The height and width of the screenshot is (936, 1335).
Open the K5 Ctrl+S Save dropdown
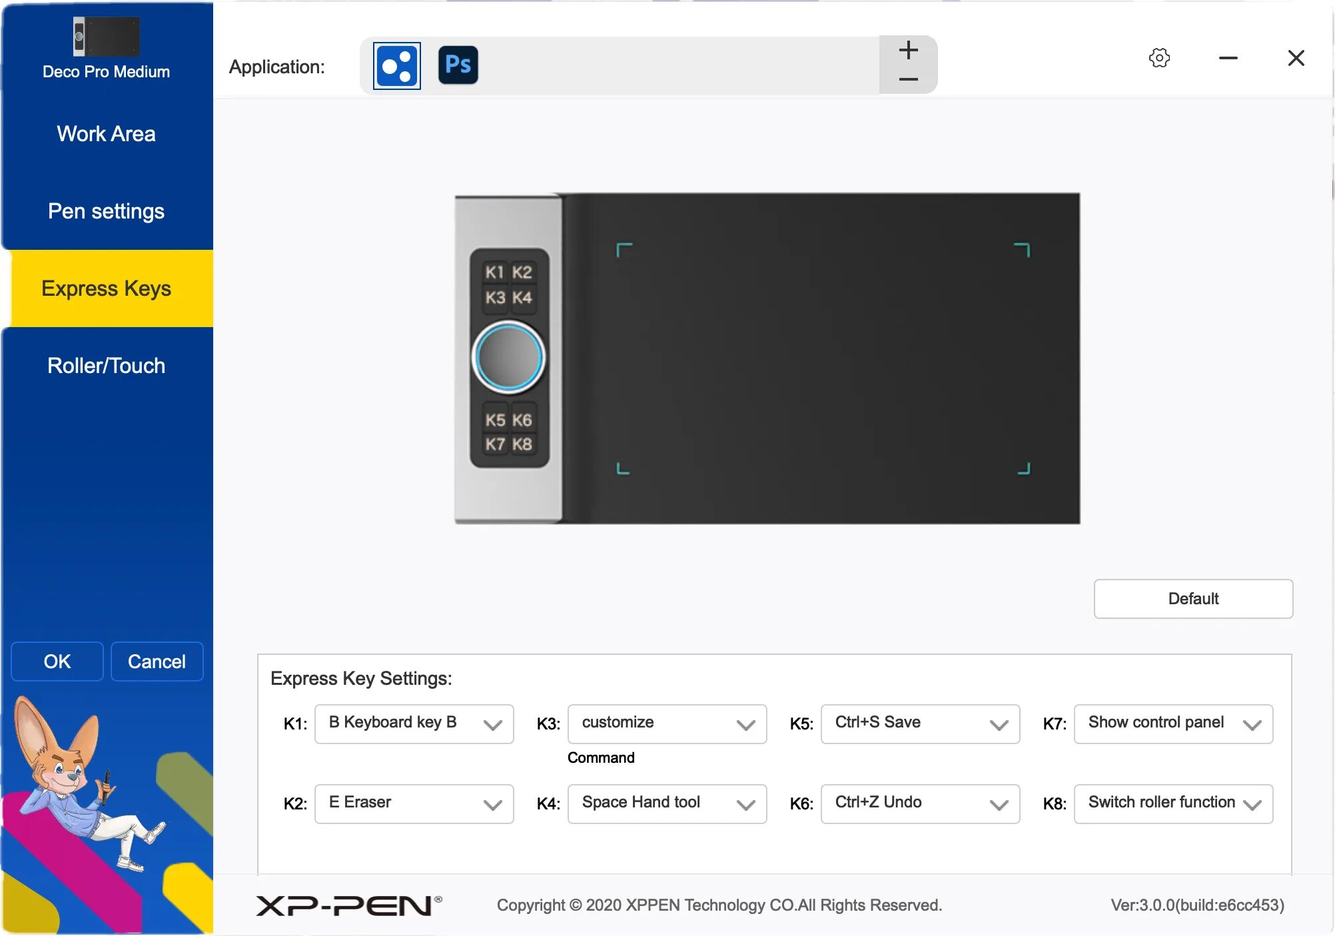pyautogui.click(x=920, y=723)
